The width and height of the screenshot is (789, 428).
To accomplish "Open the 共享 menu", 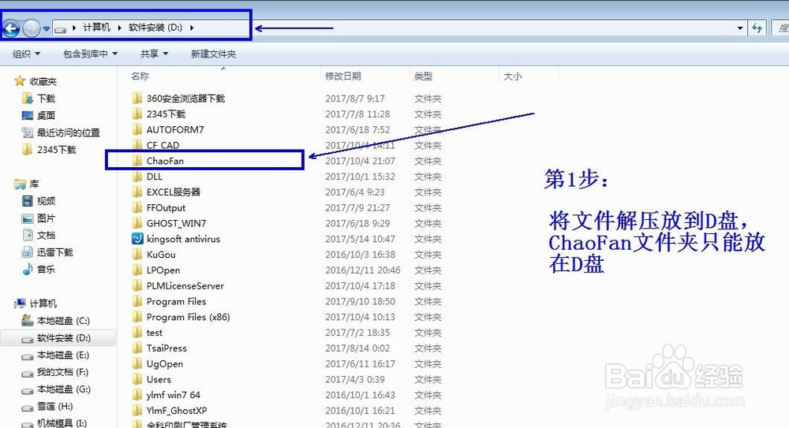I will click(154, 54).
